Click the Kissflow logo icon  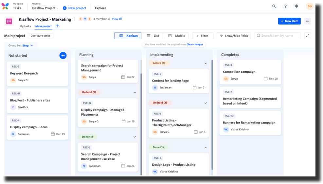(5, 6)
